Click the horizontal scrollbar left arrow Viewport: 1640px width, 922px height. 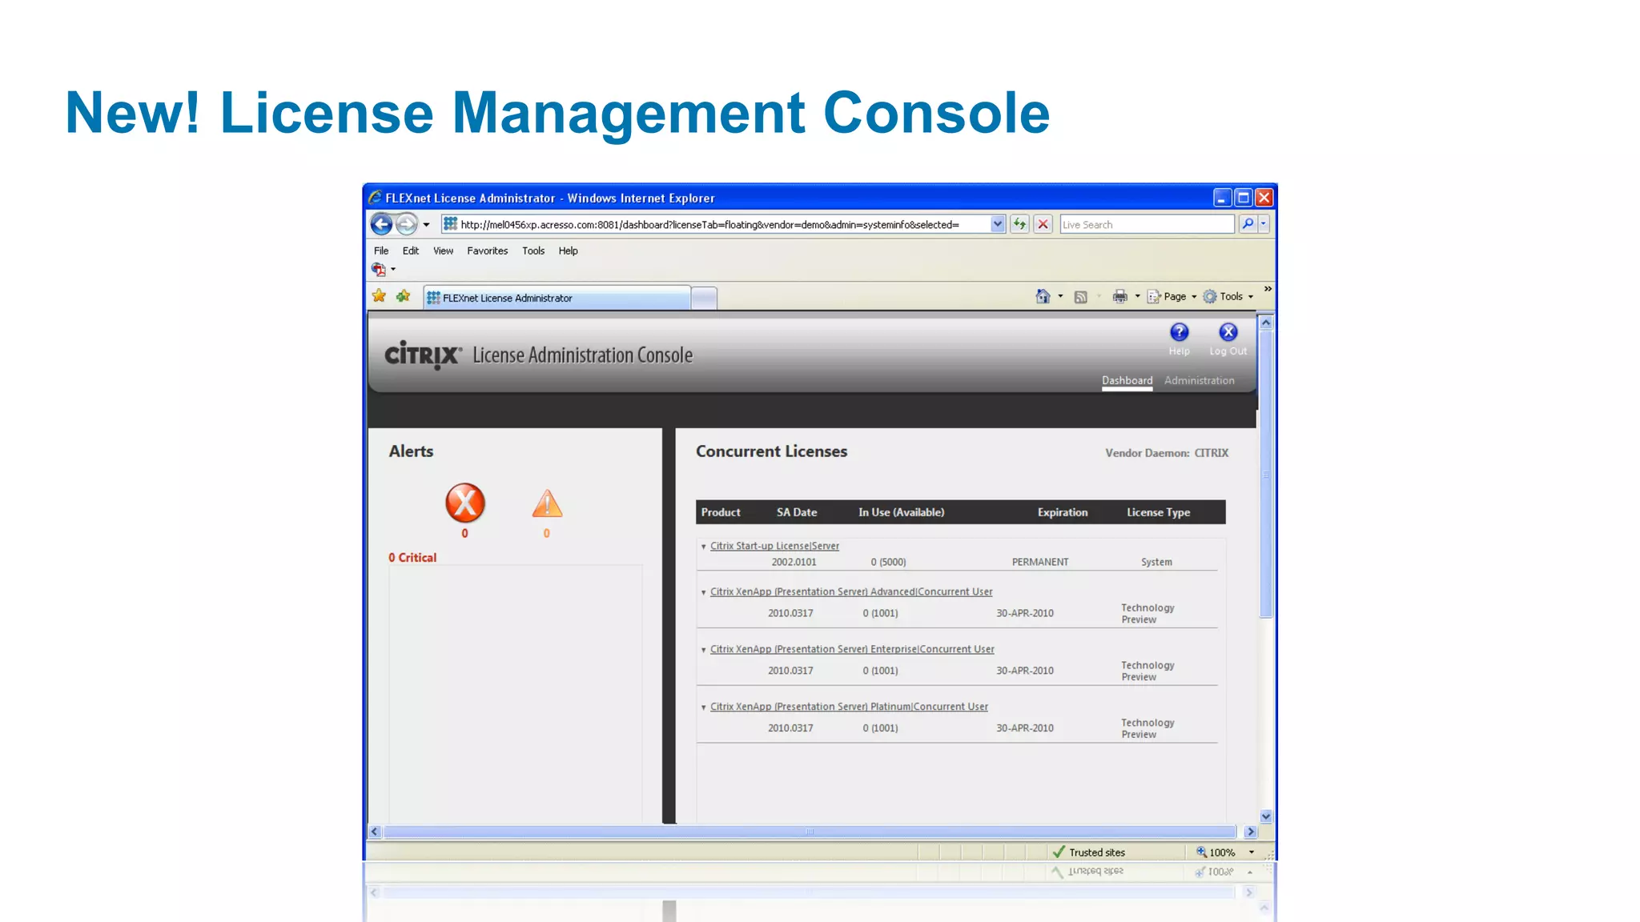(x=374, y=832)
